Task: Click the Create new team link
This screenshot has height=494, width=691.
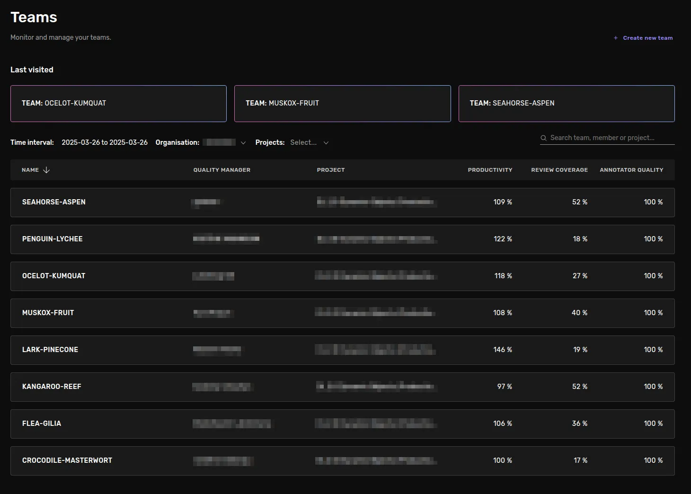Action: click(647, 38)
